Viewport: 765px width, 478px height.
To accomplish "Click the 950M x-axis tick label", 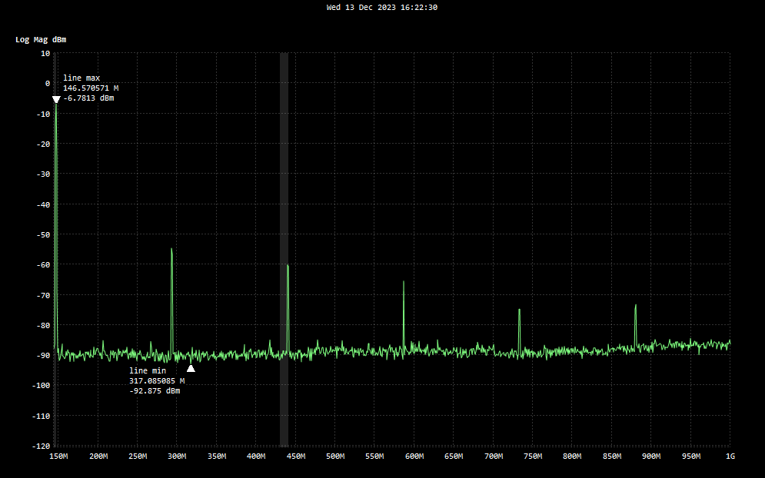I will (x=691, y=456).
